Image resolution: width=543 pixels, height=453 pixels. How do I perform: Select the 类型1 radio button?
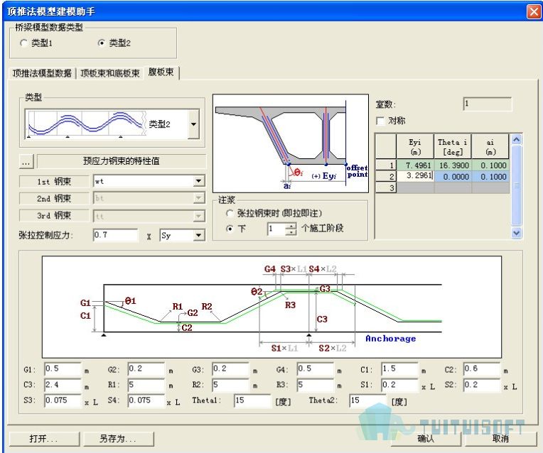coord(24,43)
